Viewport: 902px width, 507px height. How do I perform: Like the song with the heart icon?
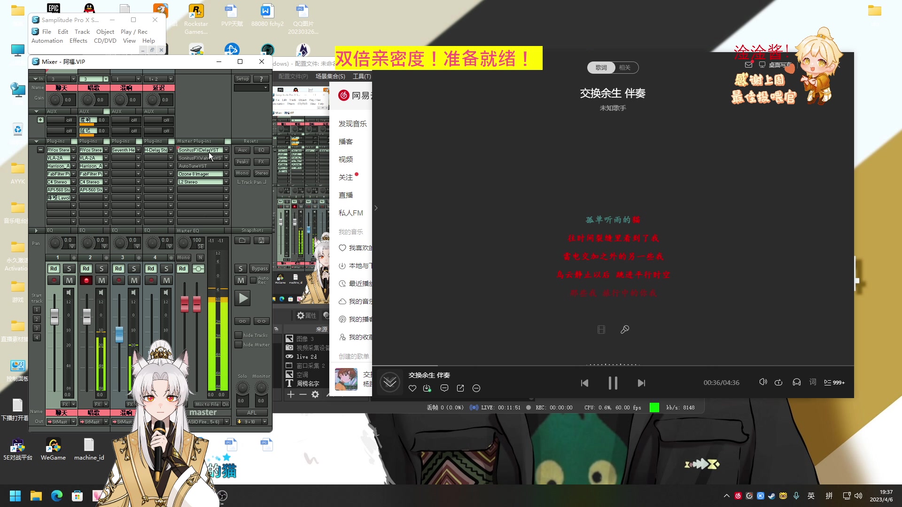[x=412, y=388]
